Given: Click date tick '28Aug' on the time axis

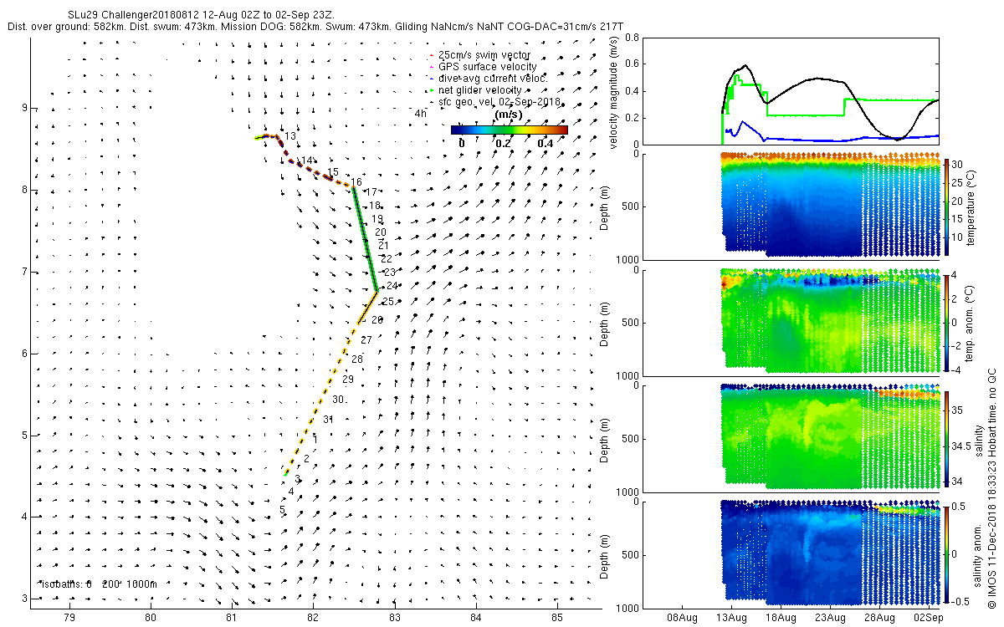Looking at the screenshot, I should pyautogui.click(x=879, y=618).
